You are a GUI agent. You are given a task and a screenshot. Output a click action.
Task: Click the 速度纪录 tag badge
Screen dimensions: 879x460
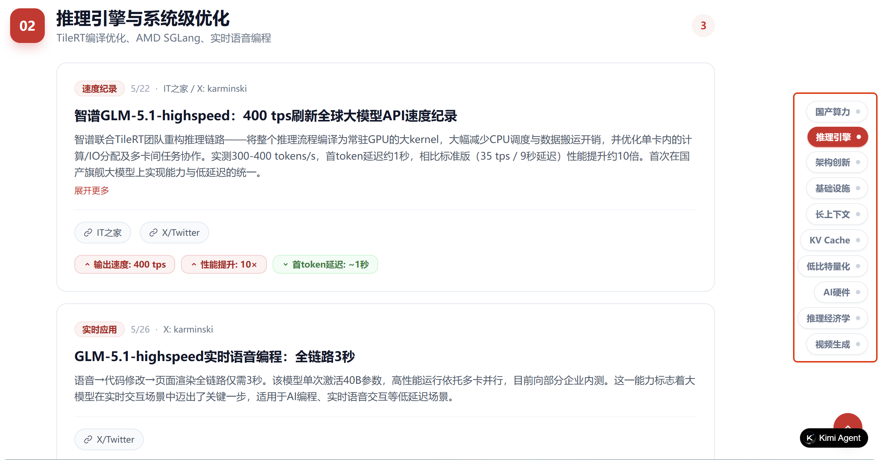tap(99, 88)
